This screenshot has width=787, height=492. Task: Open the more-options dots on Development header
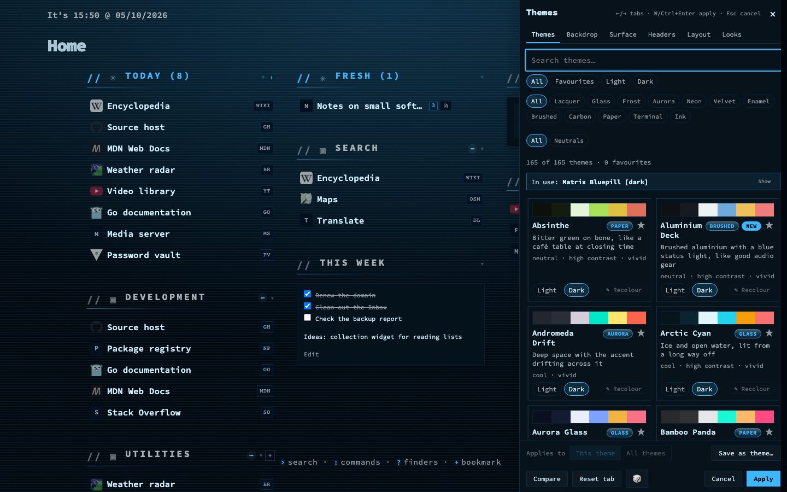click(262, 298)
